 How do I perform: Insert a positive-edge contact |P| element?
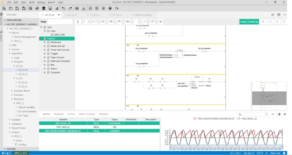coord(152,22)
